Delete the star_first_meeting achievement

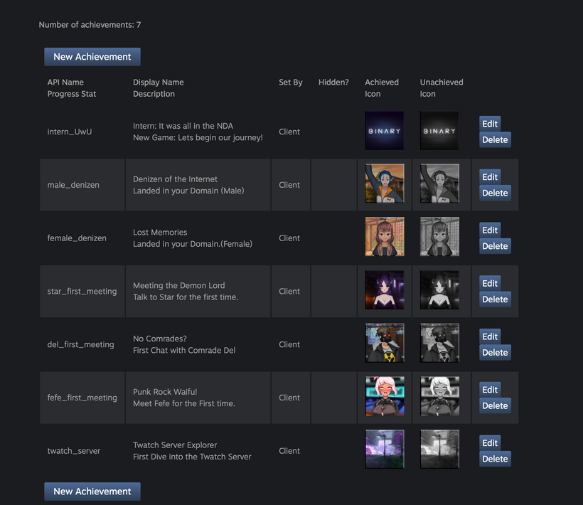pos(495,299)
